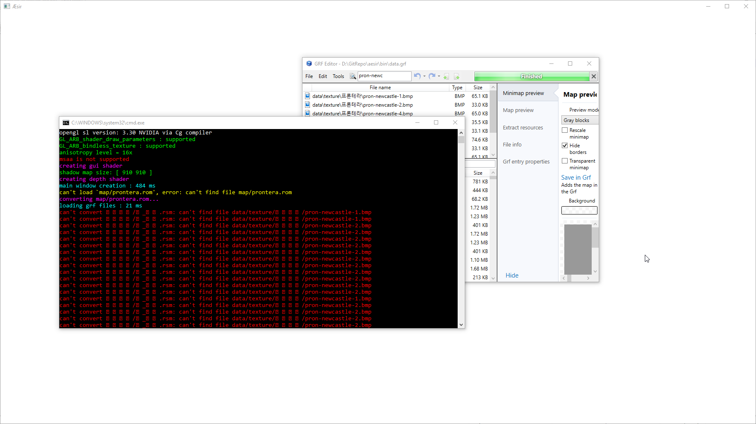The width and height of the screenshot is (756, 424).
Task: Click the BMP icon for pron-newcastle-1.bmp
Action: (x=307, y=96)
